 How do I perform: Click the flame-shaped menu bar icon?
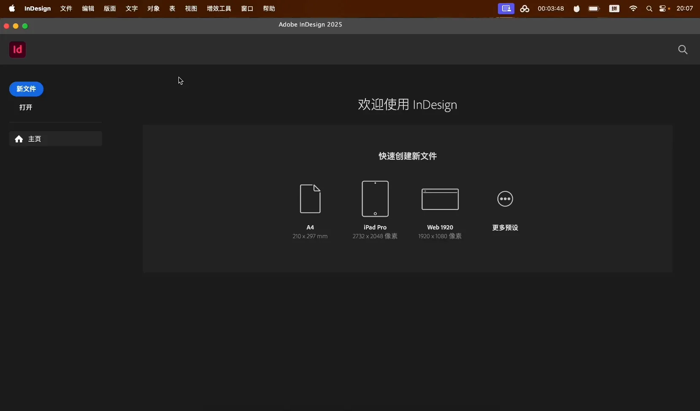click(576, 8)
